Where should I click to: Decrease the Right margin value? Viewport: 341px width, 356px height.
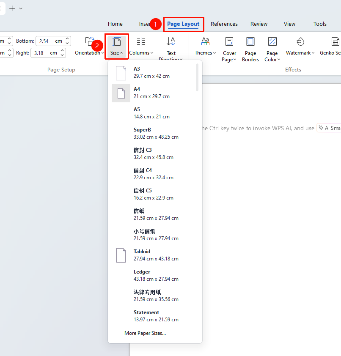coord(62,55)
